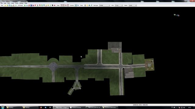Click the grid icon in Tools group

click(85, 5)
